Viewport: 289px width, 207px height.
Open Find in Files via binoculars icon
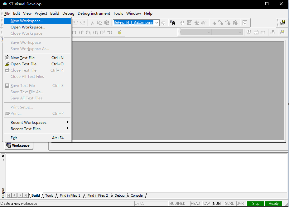173,23
